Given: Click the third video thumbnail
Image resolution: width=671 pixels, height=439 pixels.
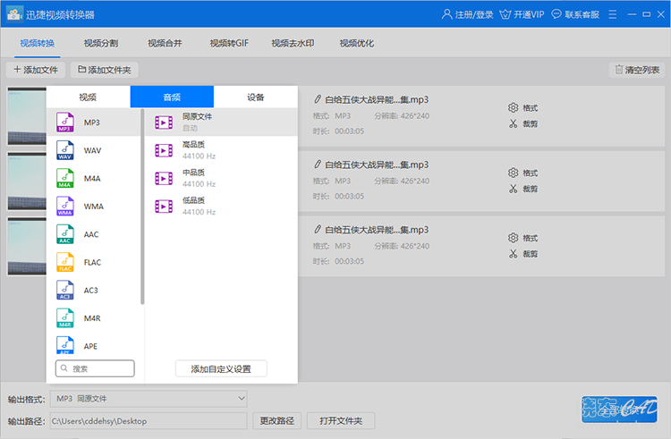Looking at the screenshot, I should pyautogui.click(x=27, y=246).
